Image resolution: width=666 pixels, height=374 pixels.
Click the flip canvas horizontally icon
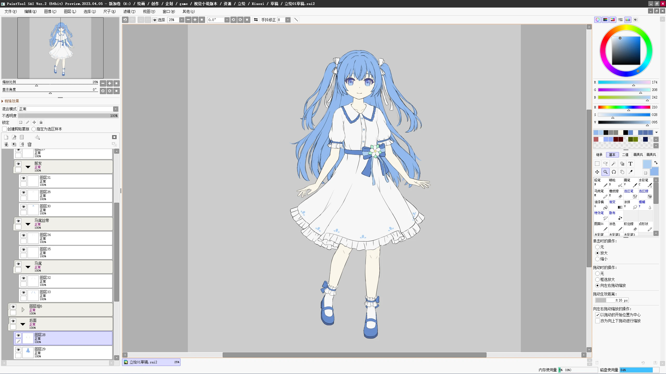click(256, 20)
